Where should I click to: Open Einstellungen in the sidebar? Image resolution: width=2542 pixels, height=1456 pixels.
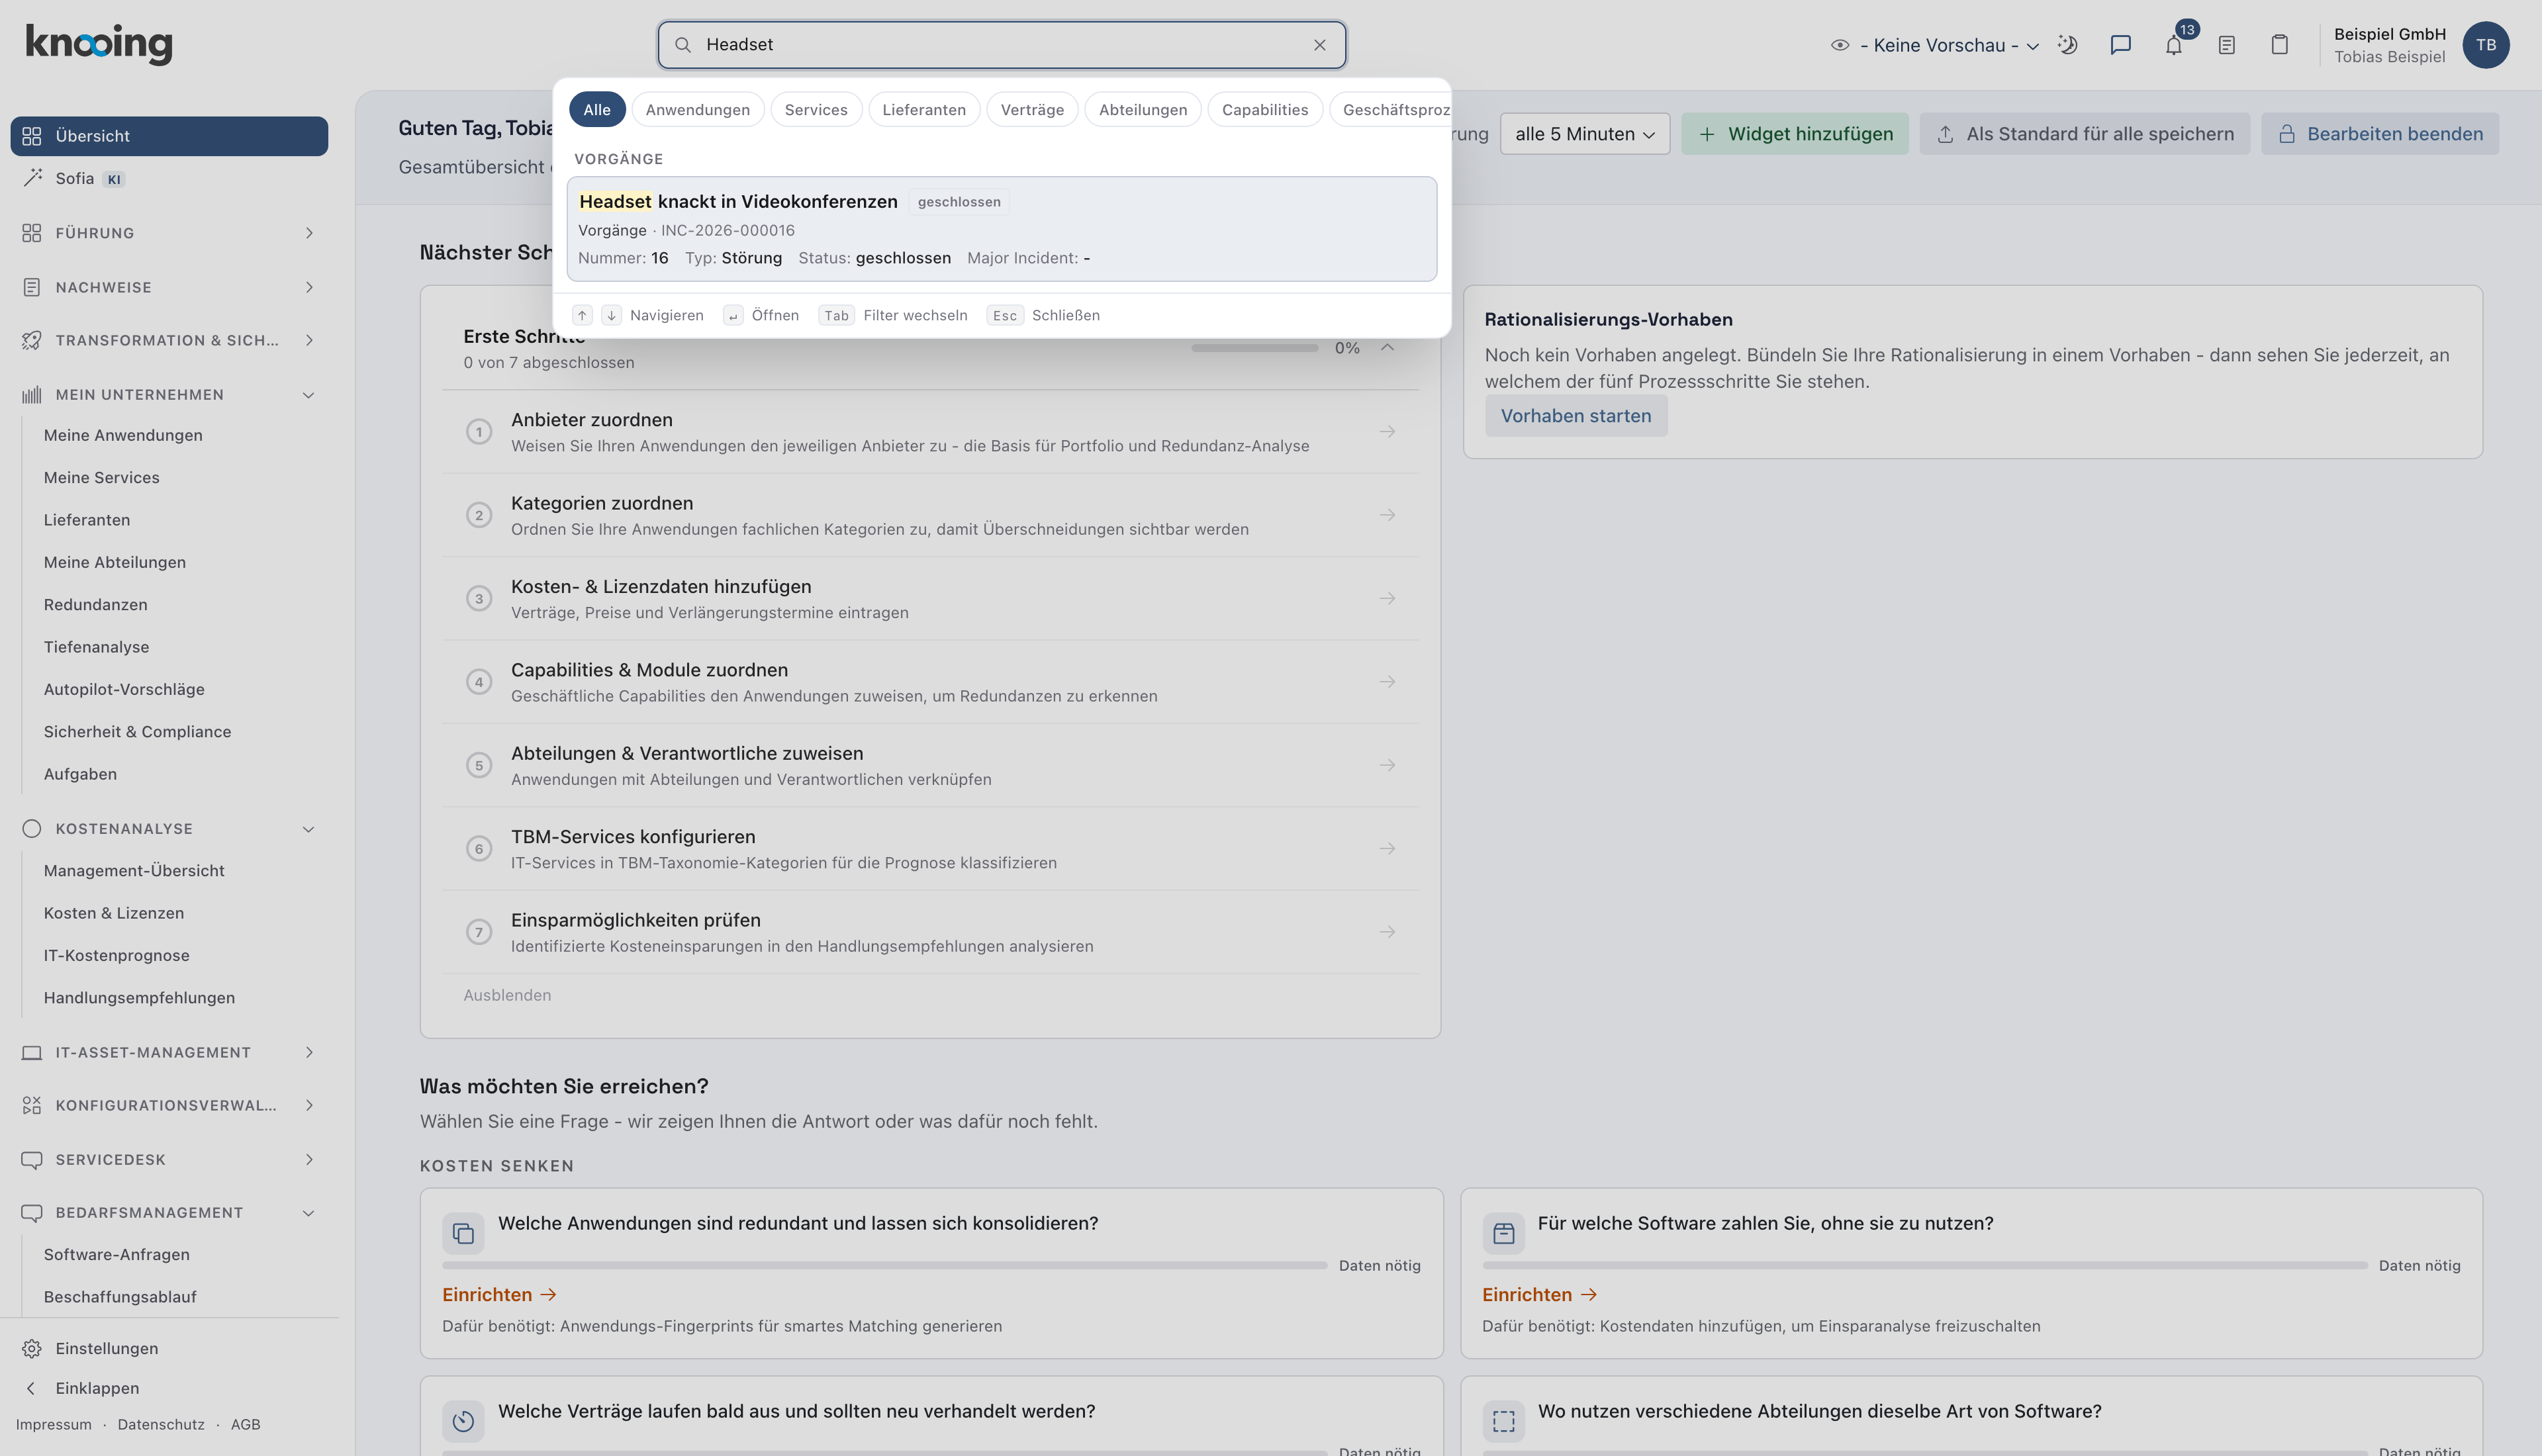(x=107, y=1348)
